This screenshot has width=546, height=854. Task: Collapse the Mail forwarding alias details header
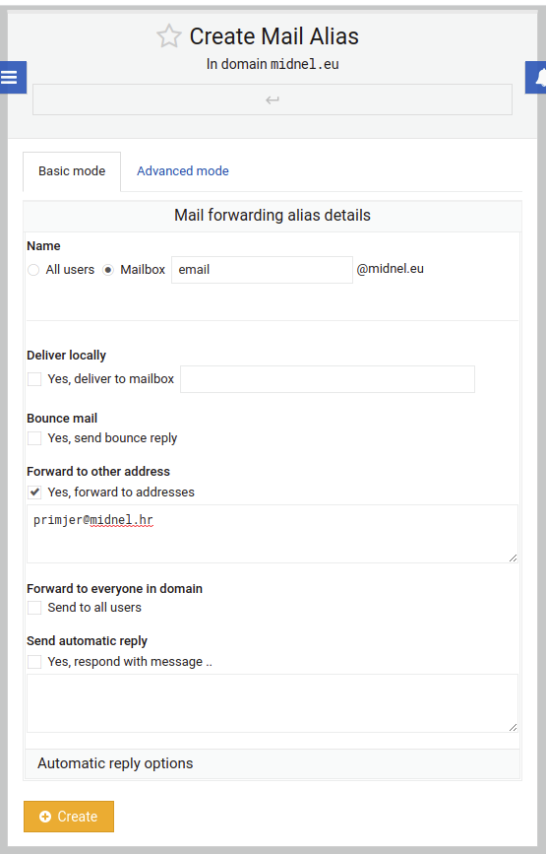[273, 215]
